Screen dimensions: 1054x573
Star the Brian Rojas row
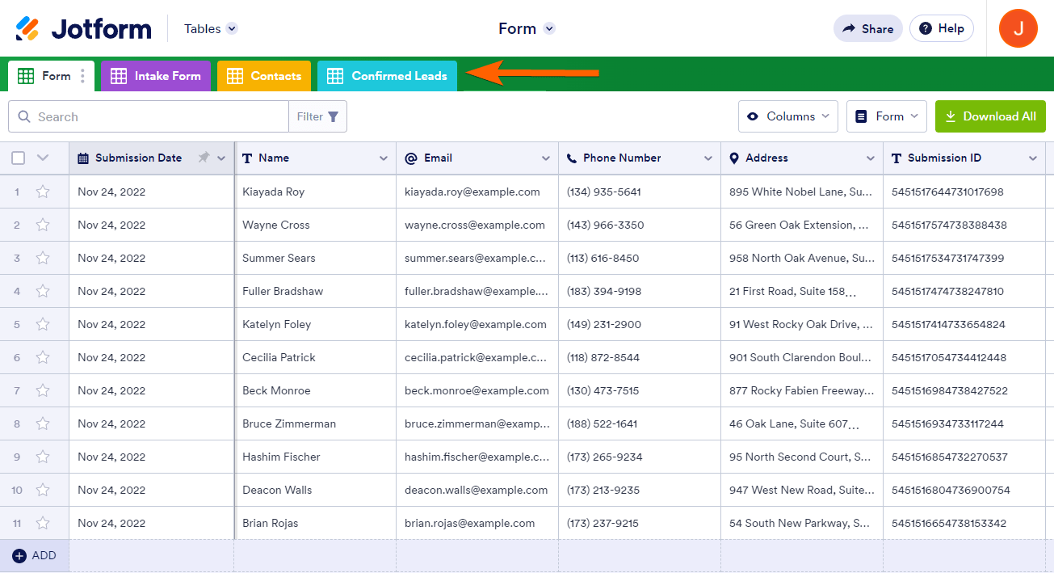coord(43,523)
